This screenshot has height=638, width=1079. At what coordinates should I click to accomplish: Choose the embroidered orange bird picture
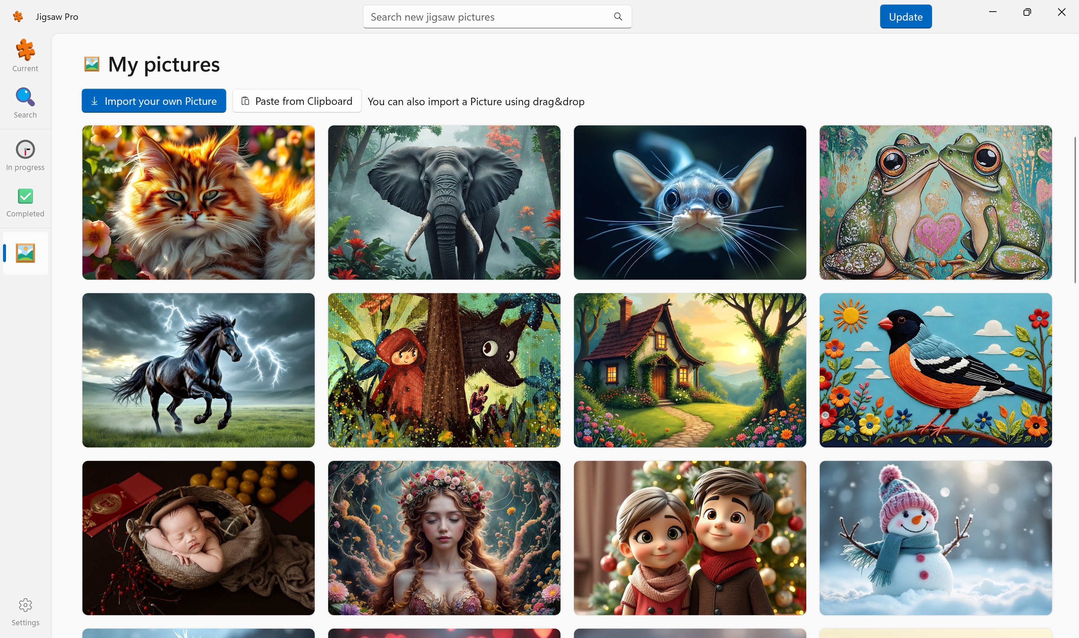tap(936, 370)
